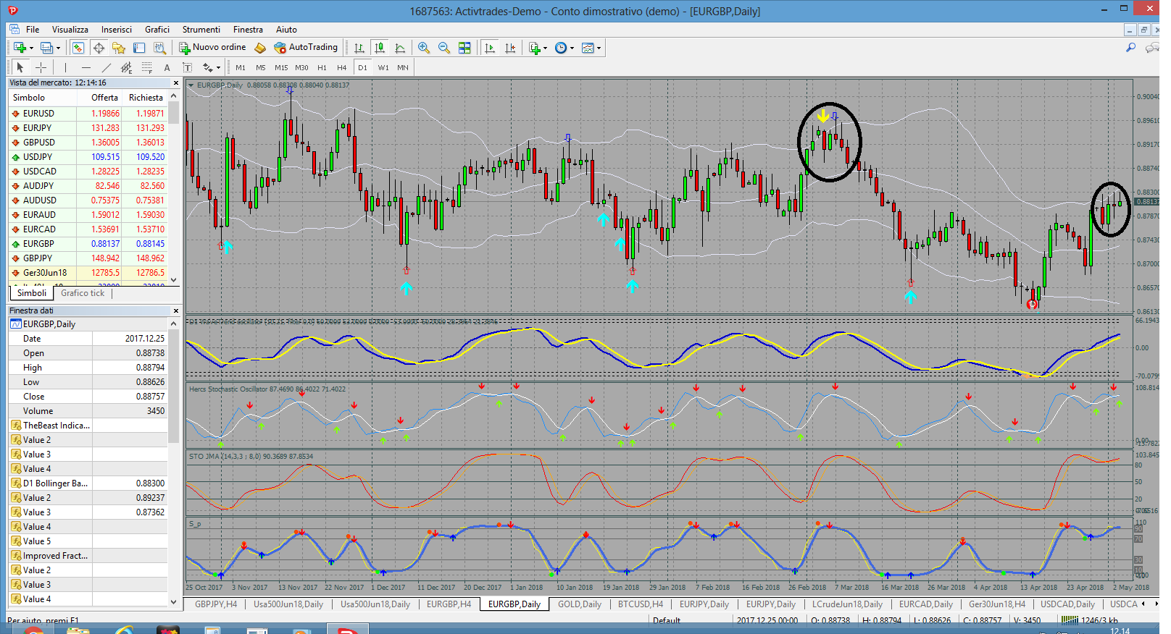Click the add Indicators icon
Image resolution: width=1171 pixels, height=634 pixels.
(x=535, y=48)
